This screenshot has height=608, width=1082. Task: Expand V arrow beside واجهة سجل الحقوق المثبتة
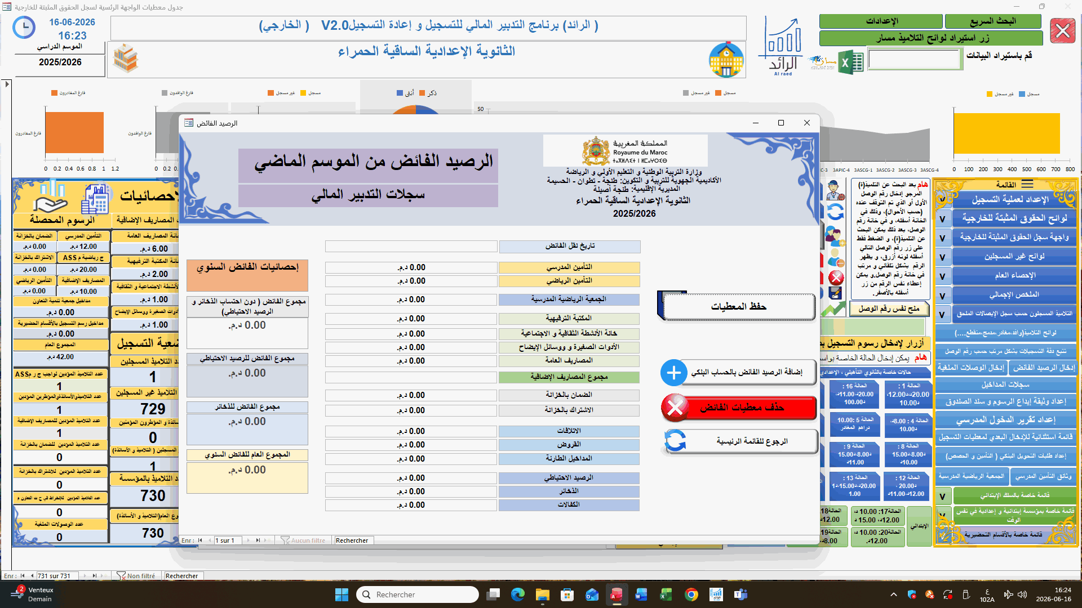942,238
